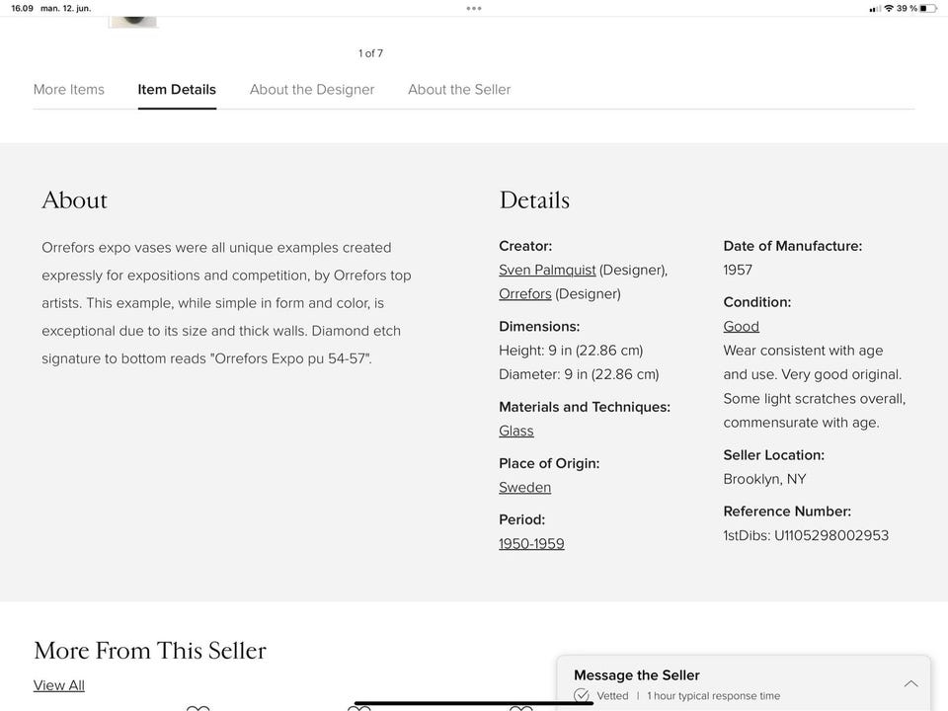Tap the battery icon in status bar

[x=928, y=8]
